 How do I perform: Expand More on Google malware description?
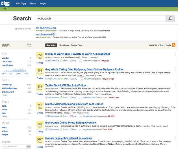pyautogui.click(x=163, y=144)
